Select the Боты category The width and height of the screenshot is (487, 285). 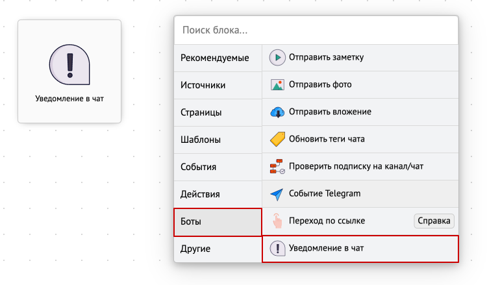218,222
